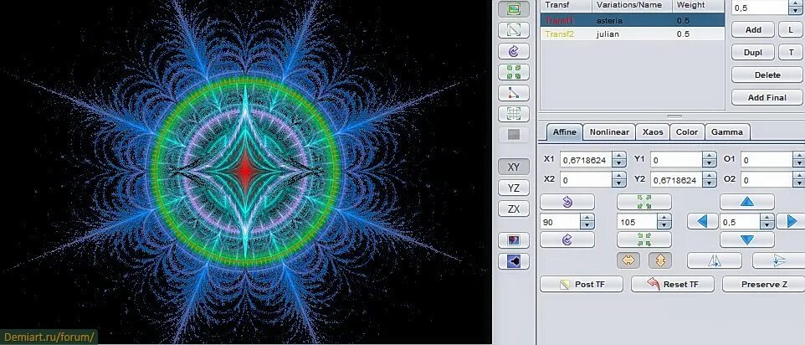Toggle vertical-only orange double-arrow constraint

coord(660,260)
